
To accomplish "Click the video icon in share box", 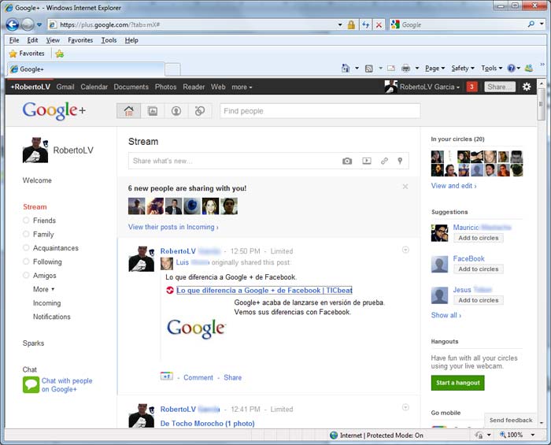I will click(367, 161).
